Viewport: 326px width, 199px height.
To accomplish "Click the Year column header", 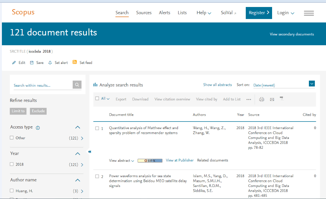I will pos(241,115).
